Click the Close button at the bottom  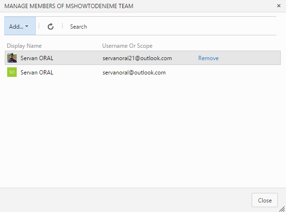[x=265, y=200]
